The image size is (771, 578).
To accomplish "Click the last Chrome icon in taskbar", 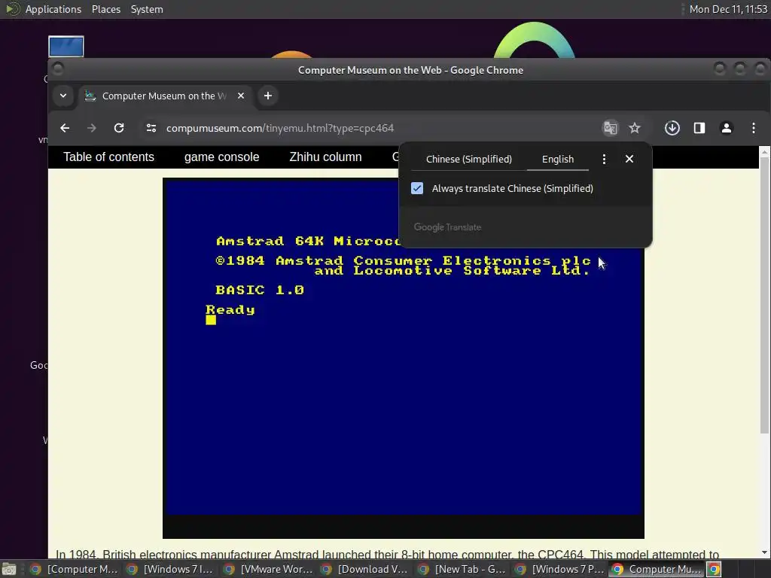I will tap(714, 569).
